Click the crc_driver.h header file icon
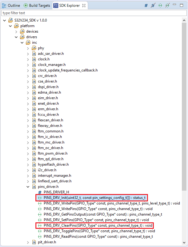This screenshot has width=188, height=247. coord(34,76)
